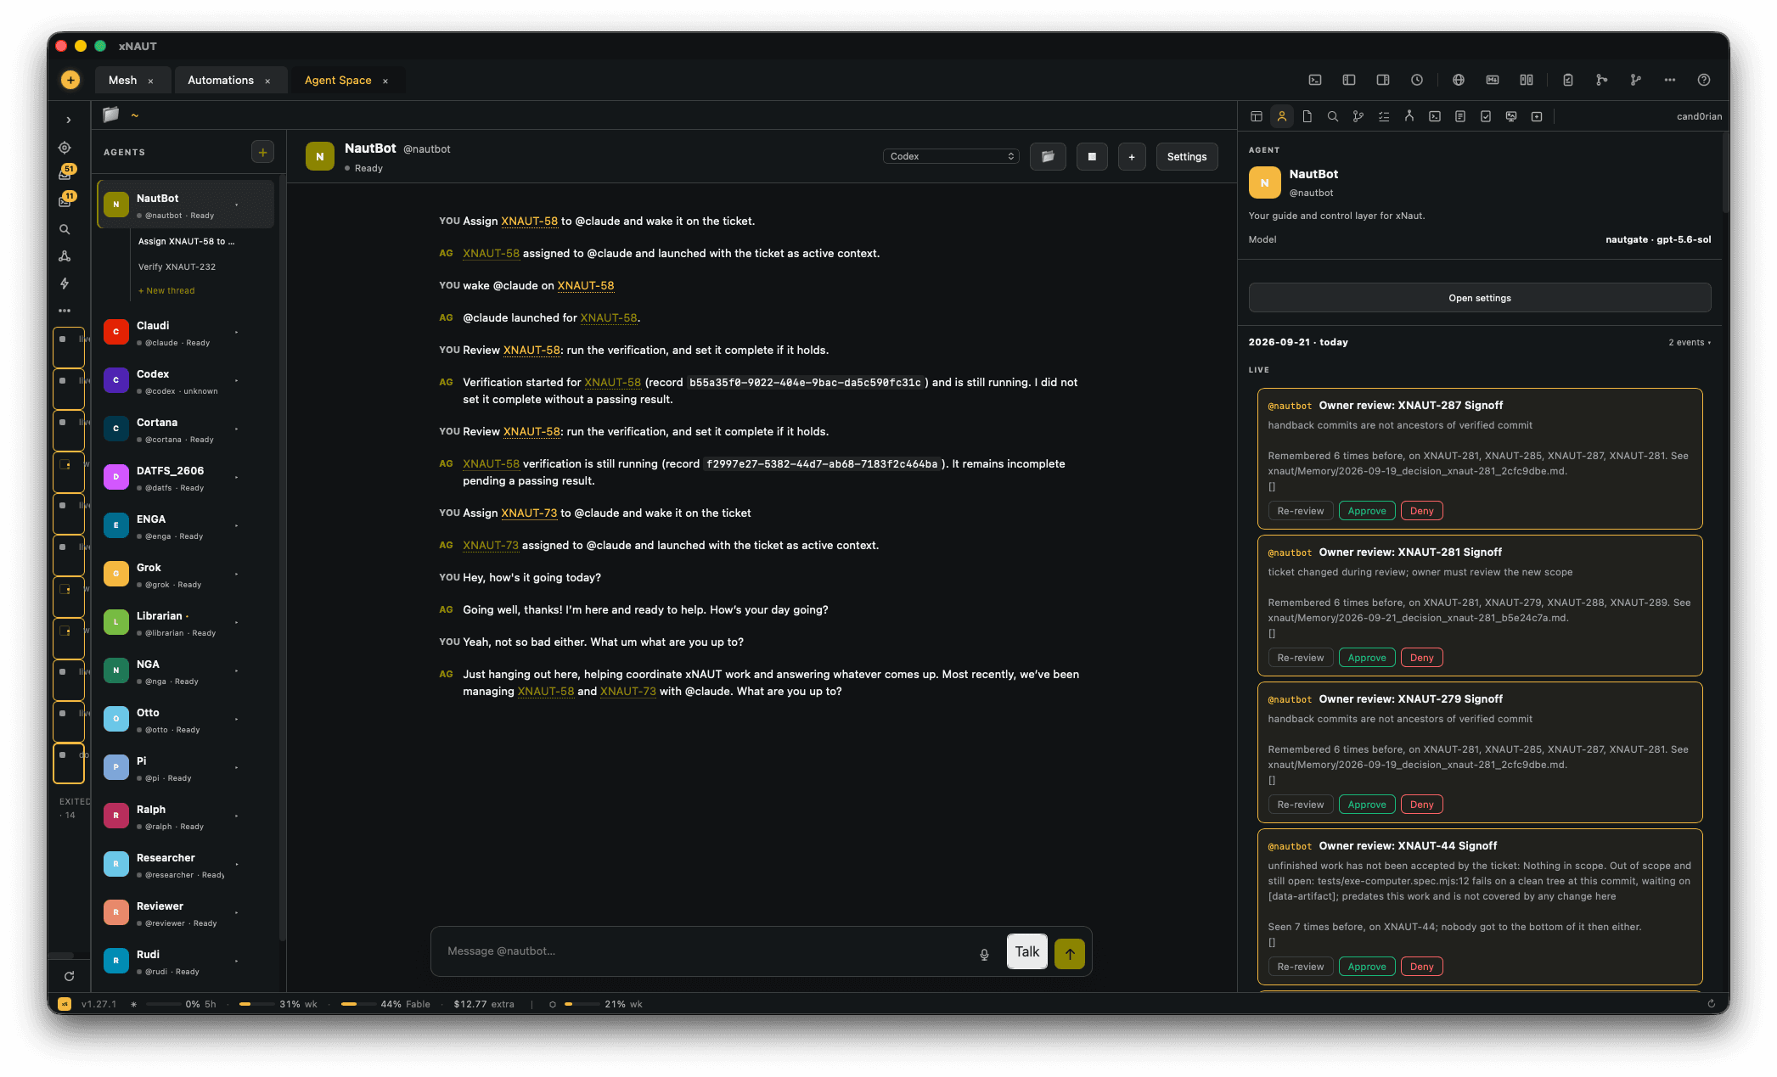Viewport: 1777px width, 1077px height.
Task: Open the Codex model dropdown
Action: pos(951,156)
